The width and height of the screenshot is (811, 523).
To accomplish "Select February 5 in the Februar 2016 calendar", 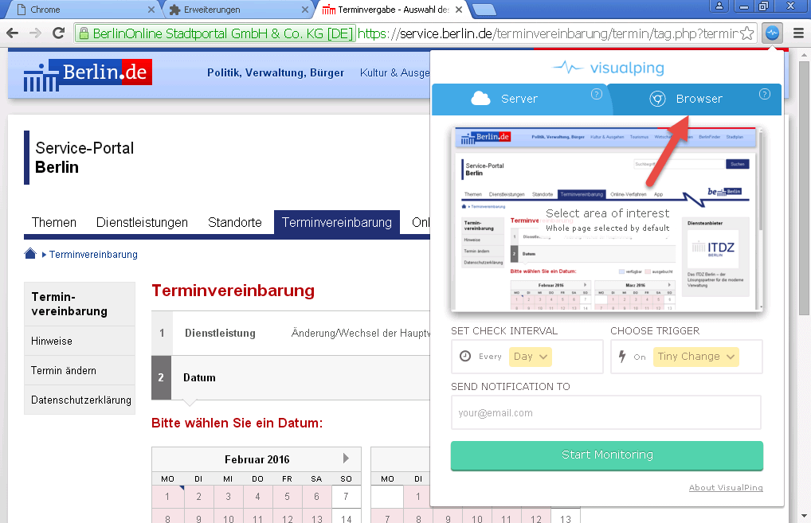I will (287, 497).
